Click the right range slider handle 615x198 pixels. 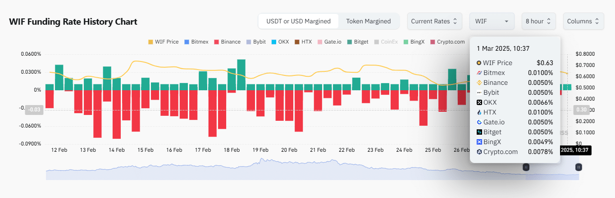click(579, 167)
